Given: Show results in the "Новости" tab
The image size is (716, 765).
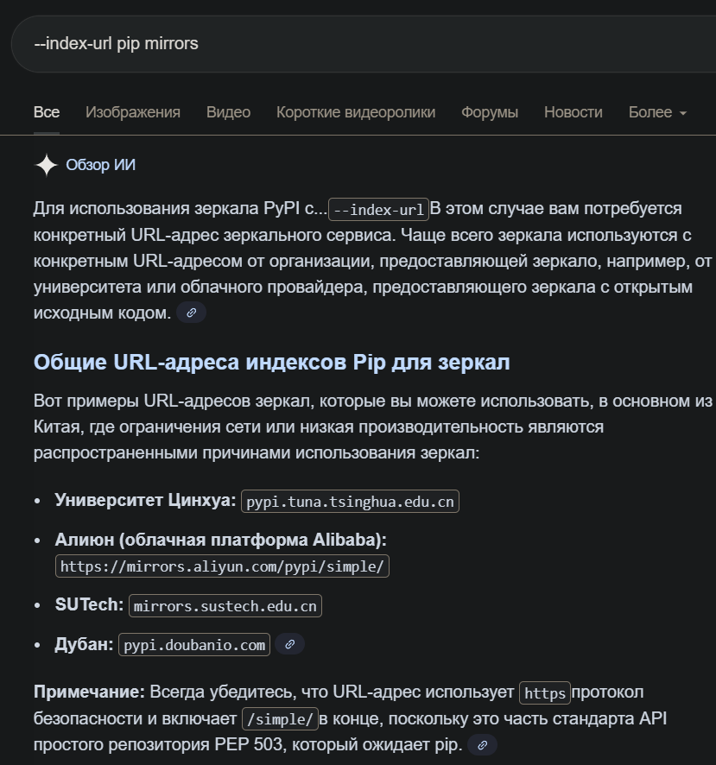Looking at the screenshot, I should tap(573, 112).
